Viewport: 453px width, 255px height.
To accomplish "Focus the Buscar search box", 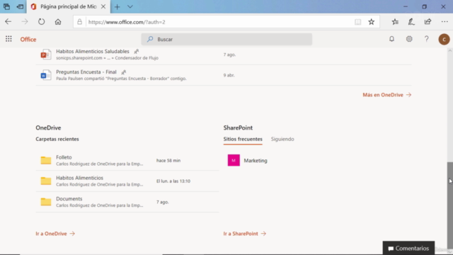I will (226, 39).
